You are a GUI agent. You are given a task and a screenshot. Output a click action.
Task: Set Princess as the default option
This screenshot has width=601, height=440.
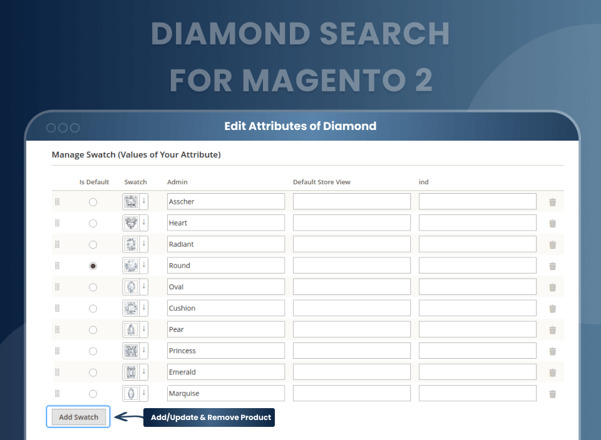coord(93,351)
